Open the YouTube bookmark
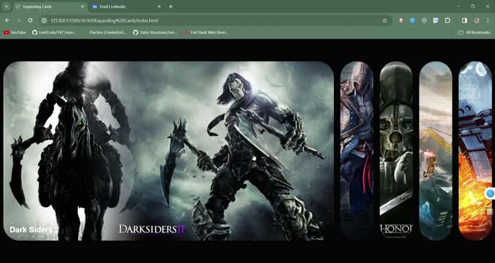 pyautogui.click(x=15, y=32)
